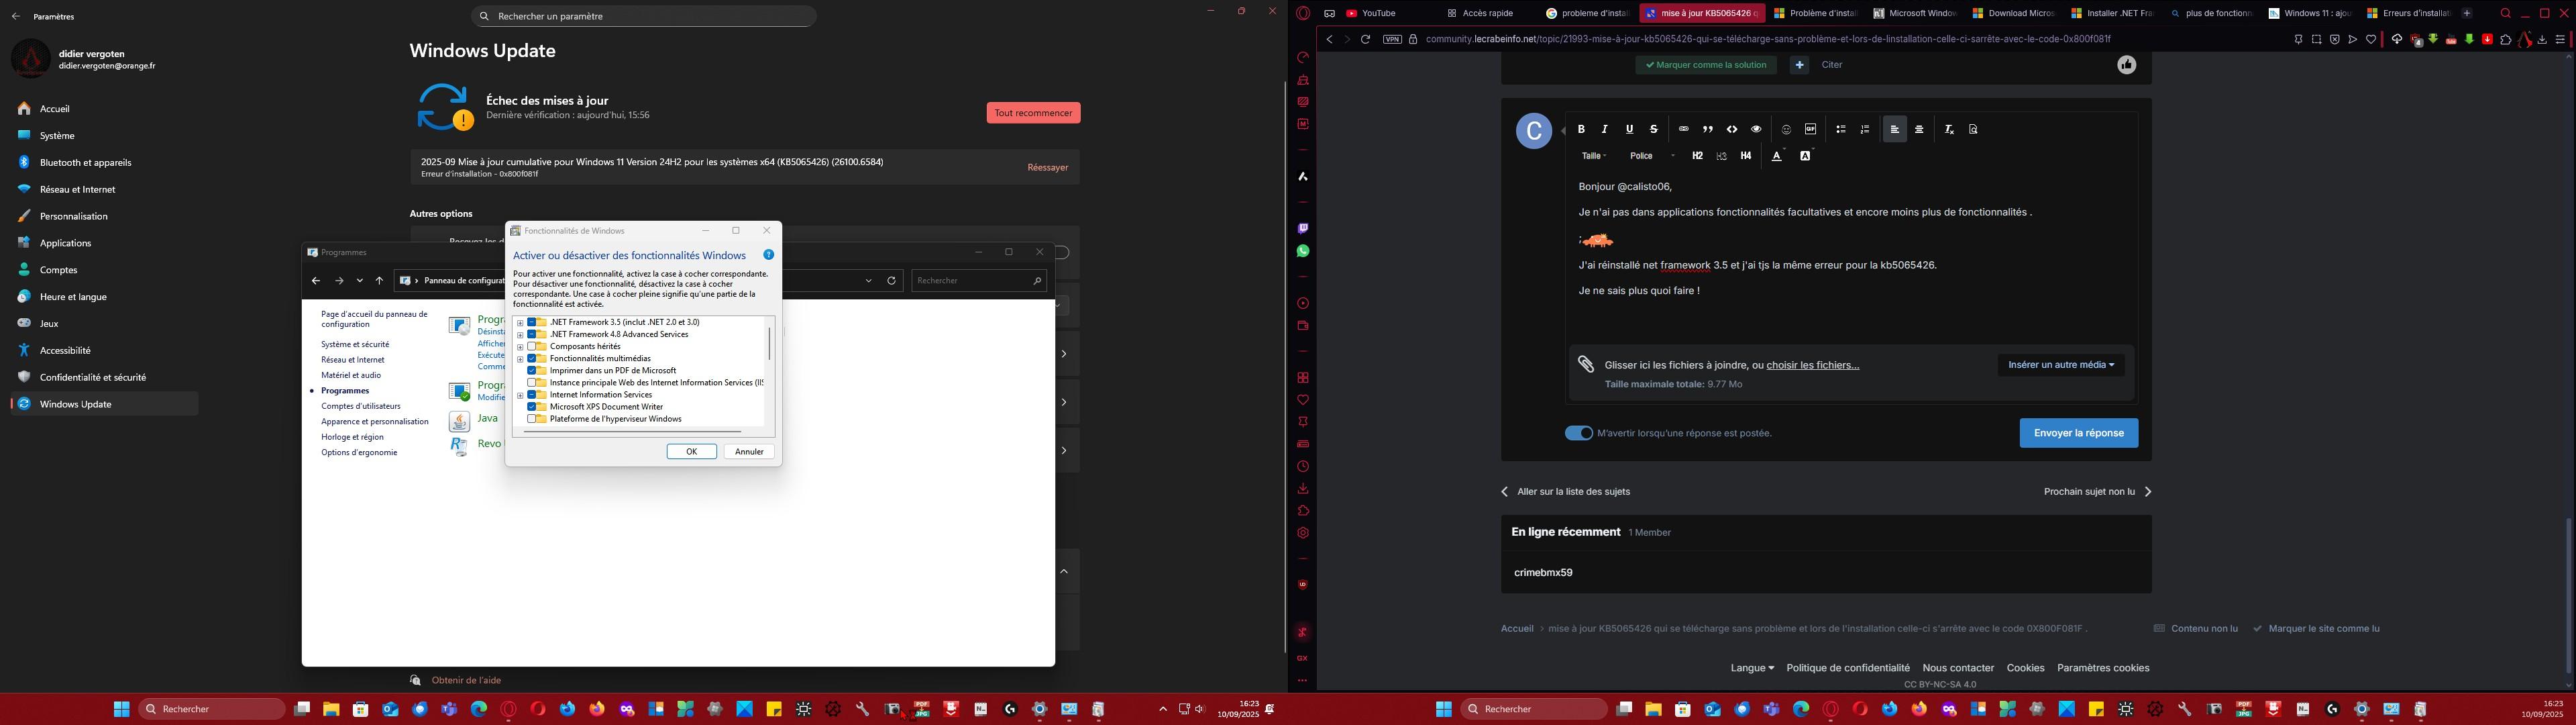Apply strikethrough formatting in the editor

[1653, 129]
